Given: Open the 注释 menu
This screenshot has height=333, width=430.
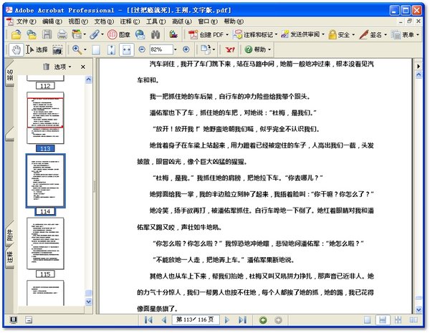Looking at the screenshot, I should (x=130, y=21).
